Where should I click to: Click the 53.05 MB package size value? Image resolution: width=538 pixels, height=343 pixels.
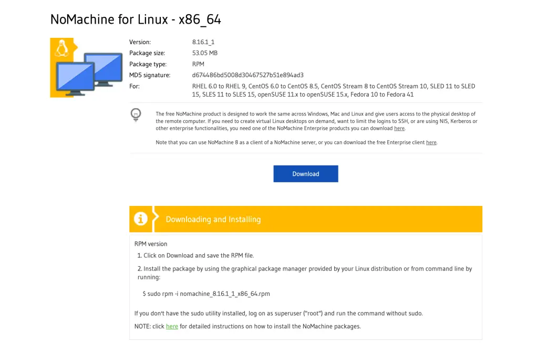click(x=205, y=53)
